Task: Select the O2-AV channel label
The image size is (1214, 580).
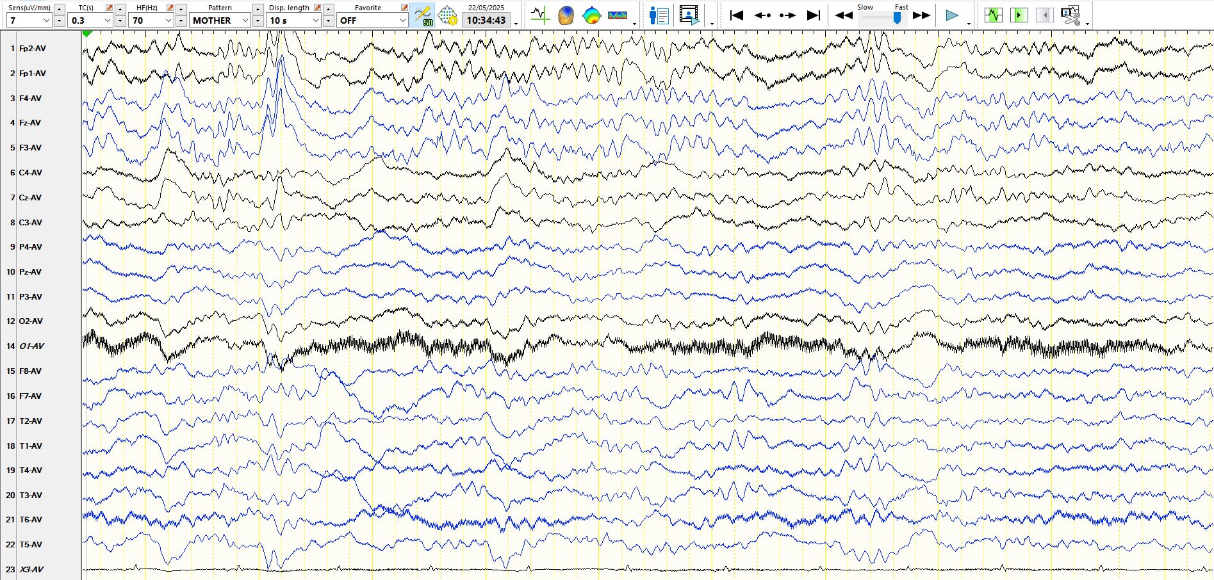Action: 31,321
